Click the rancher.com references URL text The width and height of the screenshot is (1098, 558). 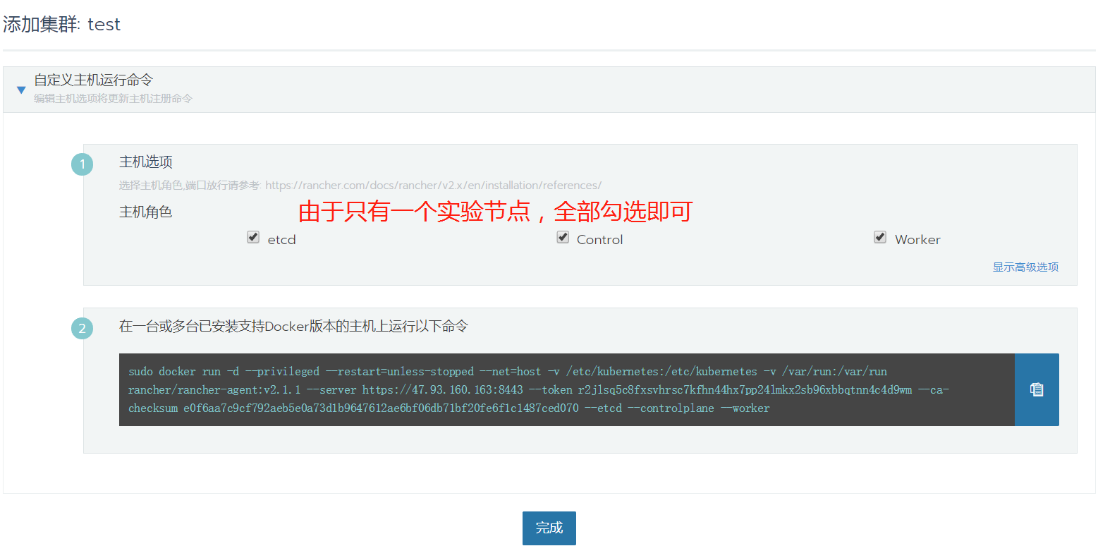(434, 185)
